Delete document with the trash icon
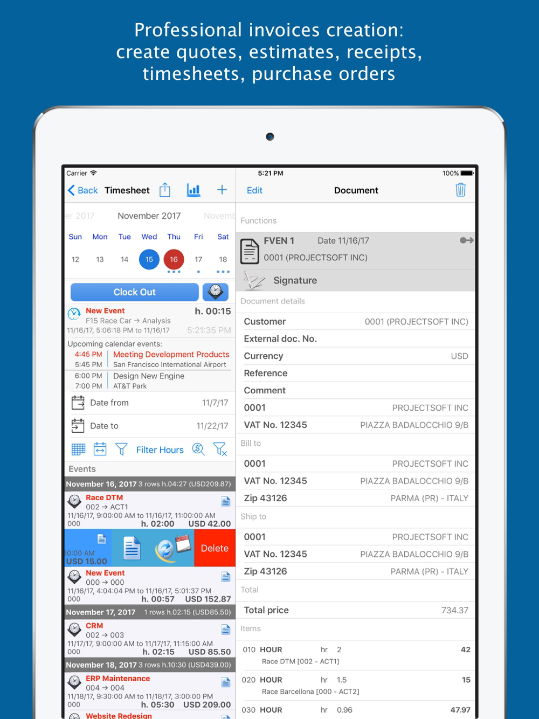The image size is (539, 719). coord(460,190)
